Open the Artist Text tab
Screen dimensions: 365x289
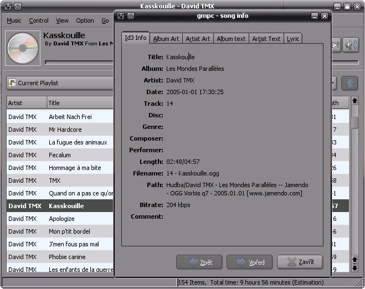pyautogui.click(x=266, y=39)
